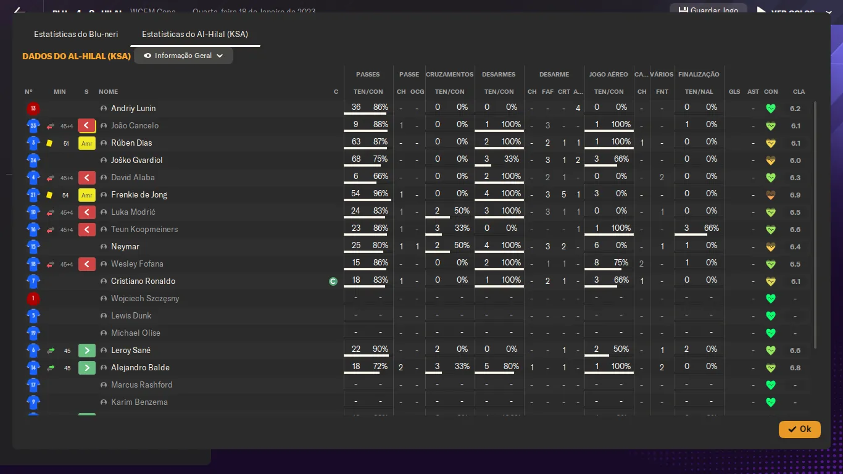Click Joško Gvardiol's 68 passes value
This screenshot has width=843, height=474.
[356, 159]
